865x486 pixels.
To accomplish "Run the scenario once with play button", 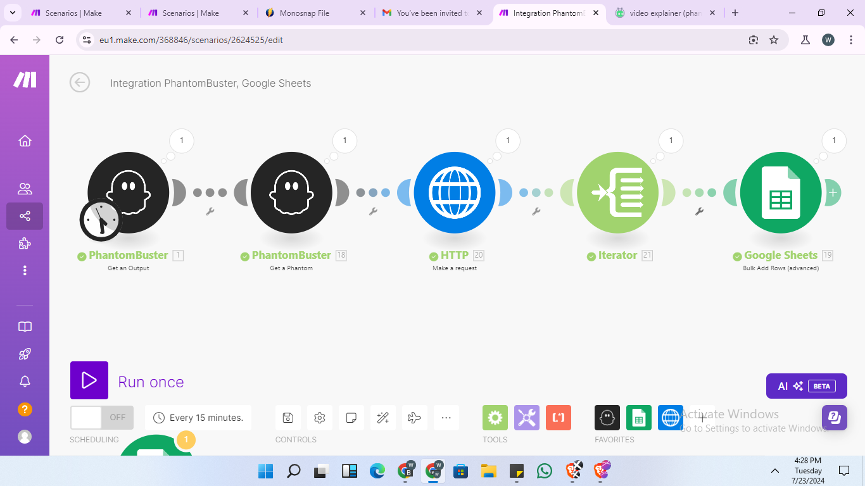I will tap(89, 380).
